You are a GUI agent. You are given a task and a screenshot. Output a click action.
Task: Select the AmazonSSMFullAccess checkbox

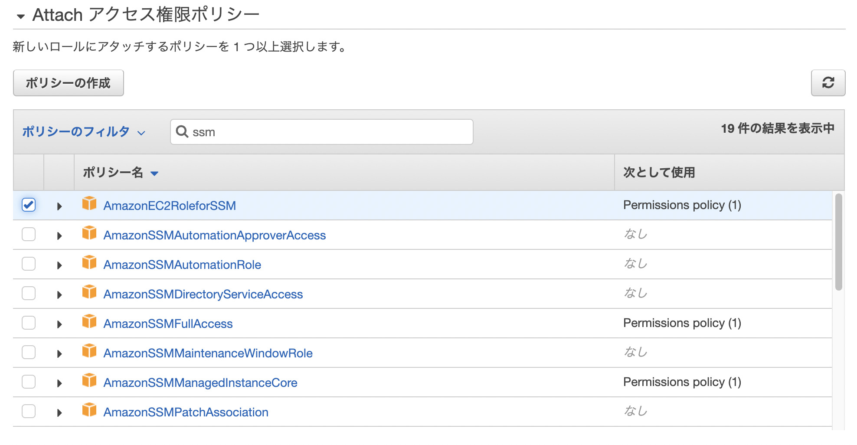(x=29, y=323)
